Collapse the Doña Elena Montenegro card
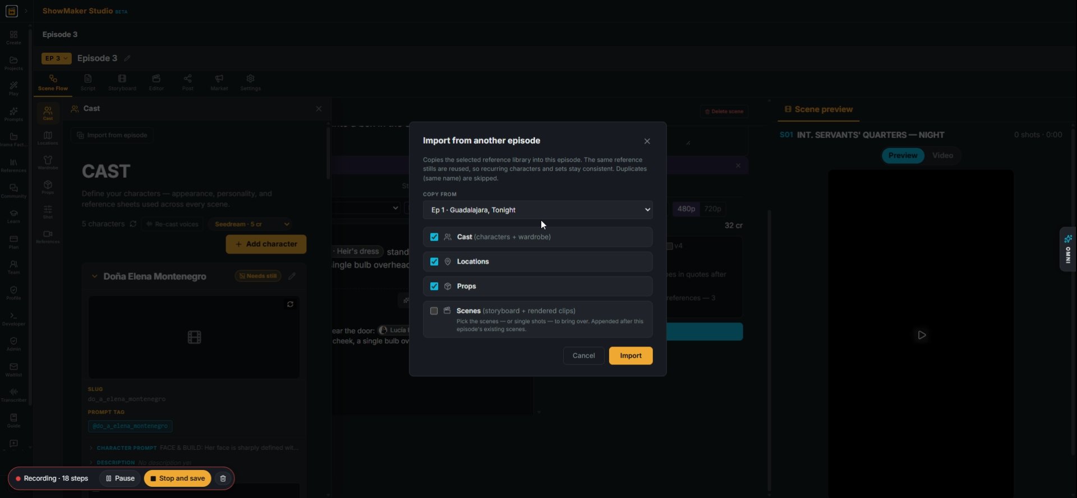This screenshot has width=1077, height=498. tap(94, 276)
